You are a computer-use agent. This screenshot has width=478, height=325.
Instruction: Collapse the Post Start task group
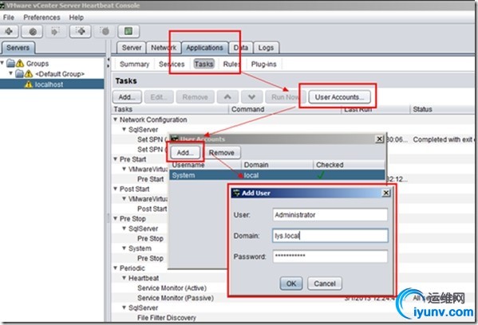tap(116, 189)
